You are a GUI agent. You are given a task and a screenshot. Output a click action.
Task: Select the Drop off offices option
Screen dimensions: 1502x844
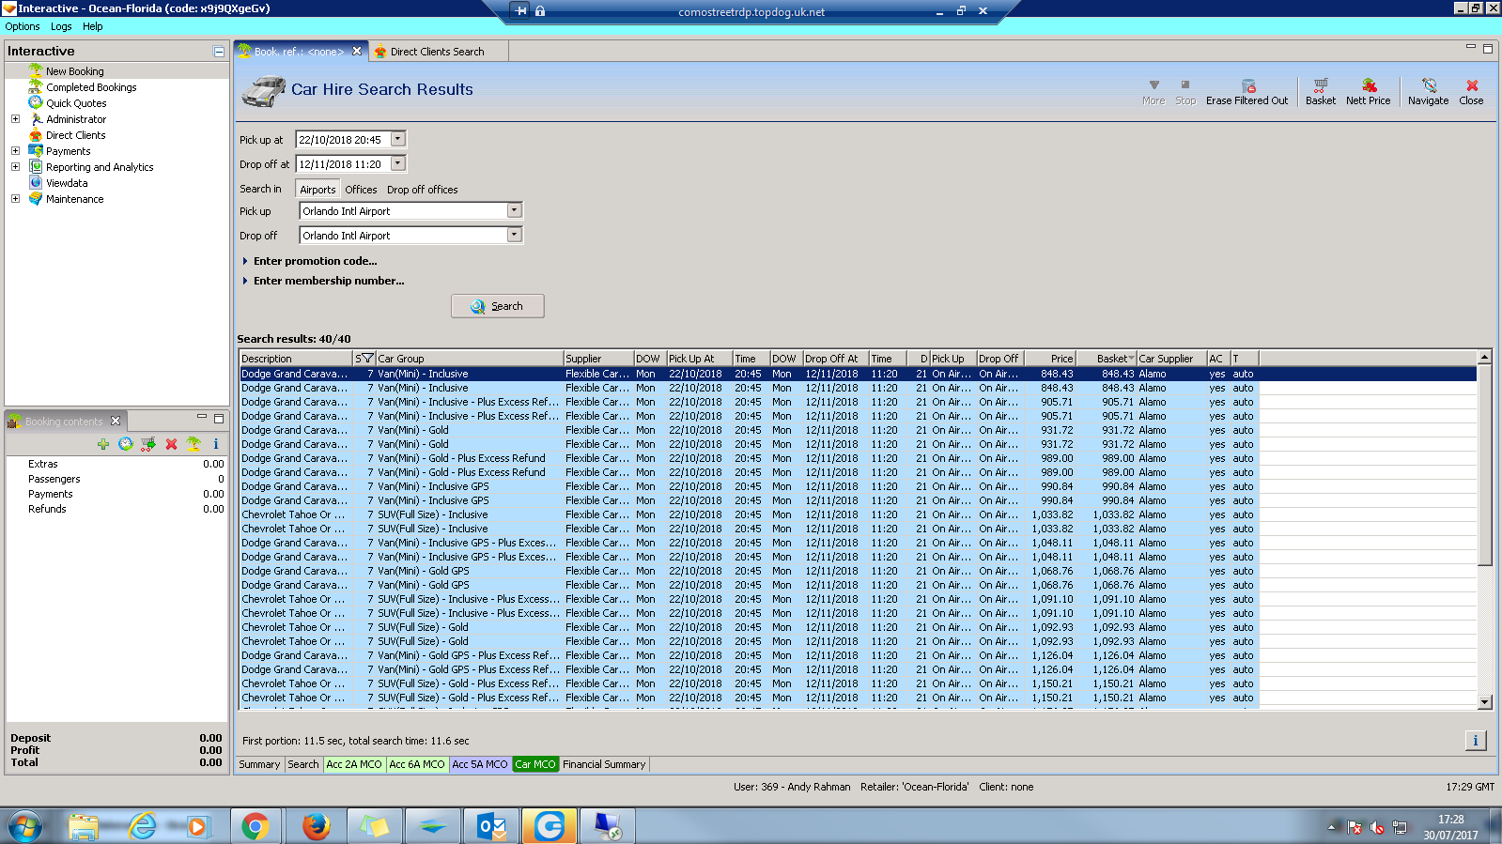[422, 190]
